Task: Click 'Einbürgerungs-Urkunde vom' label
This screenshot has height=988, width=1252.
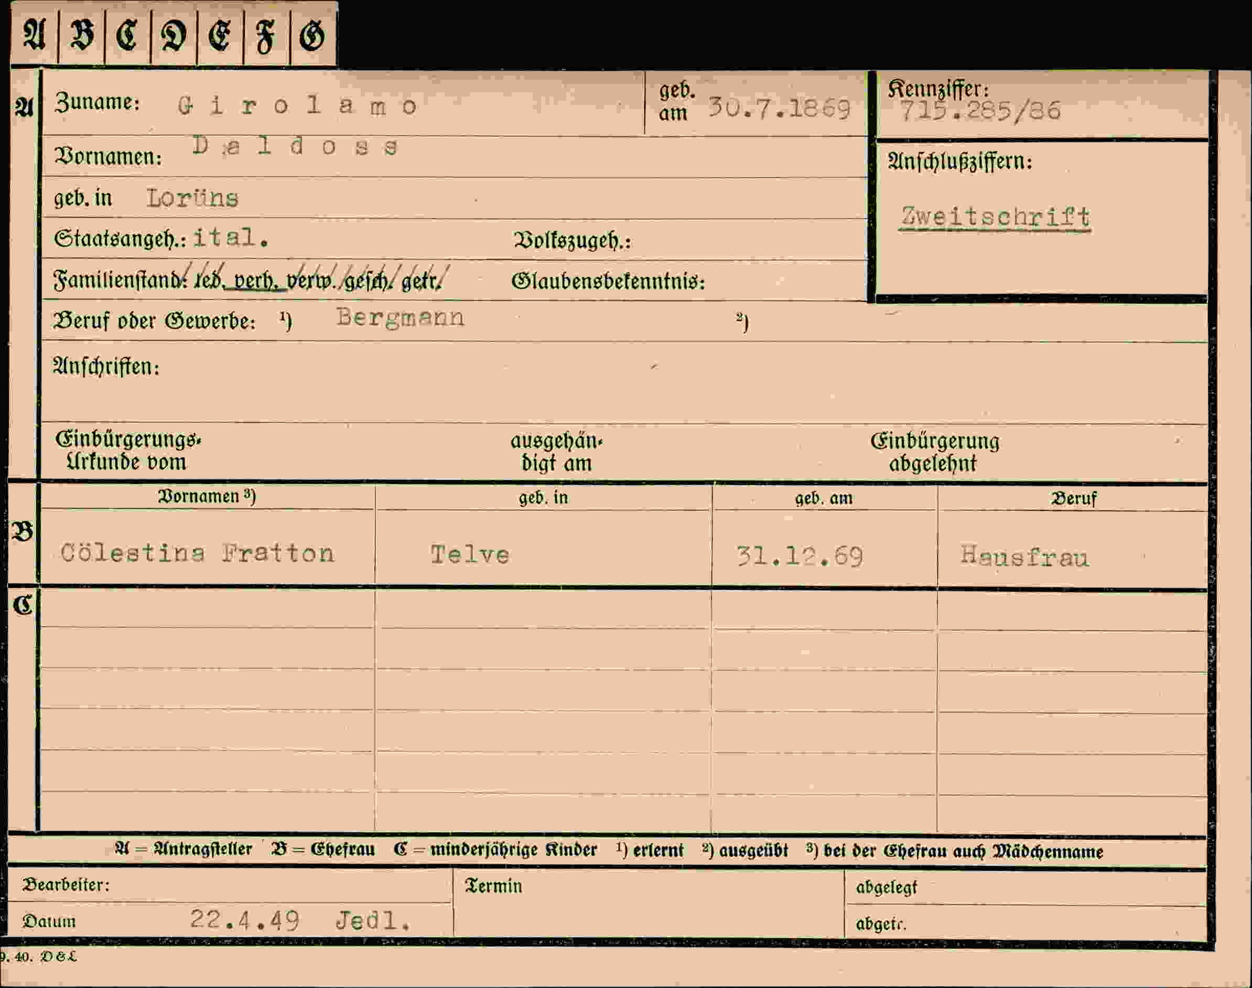Action: (128, 451)
